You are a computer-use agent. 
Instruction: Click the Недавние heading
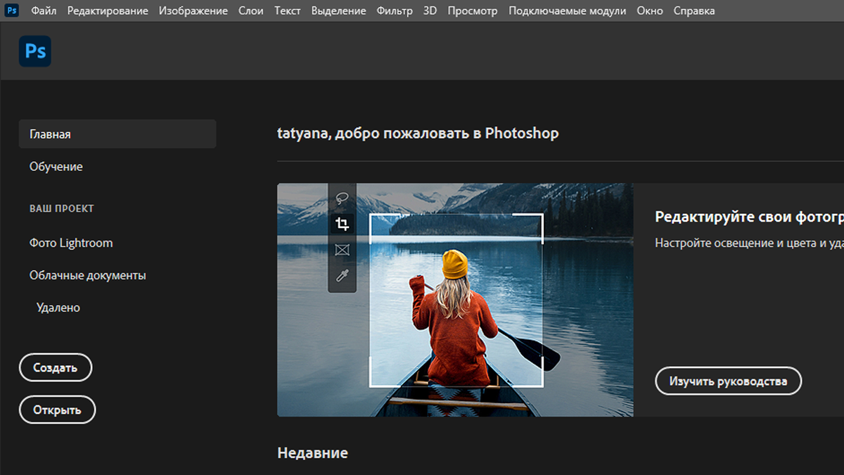[312, 452]
